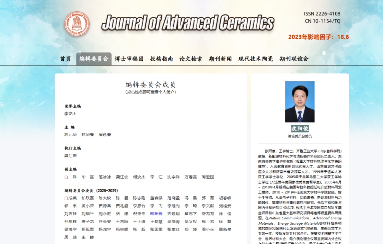Click the CN 10-1154/TQ text

pos(322,21)
